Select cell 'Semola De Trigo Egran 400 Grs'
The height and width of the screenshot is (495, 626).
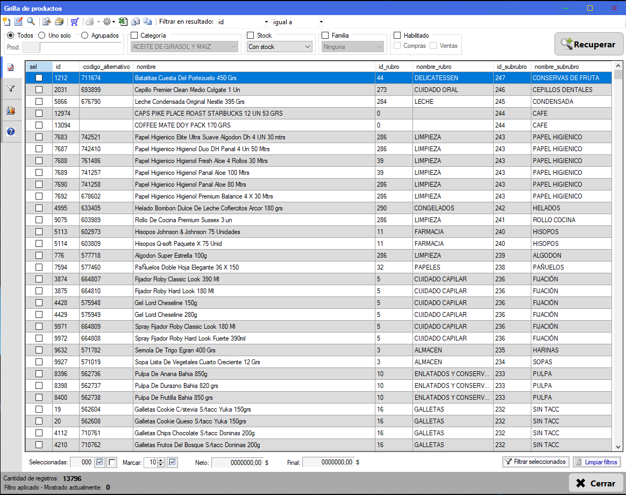click(254, 350)
